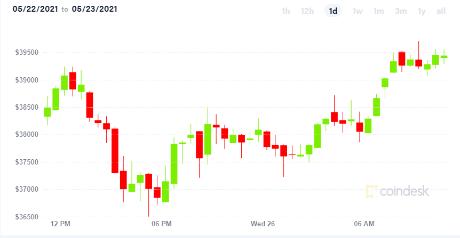Click the CoinDesk watermark logo
460x238 pixels.
[397, 191]
